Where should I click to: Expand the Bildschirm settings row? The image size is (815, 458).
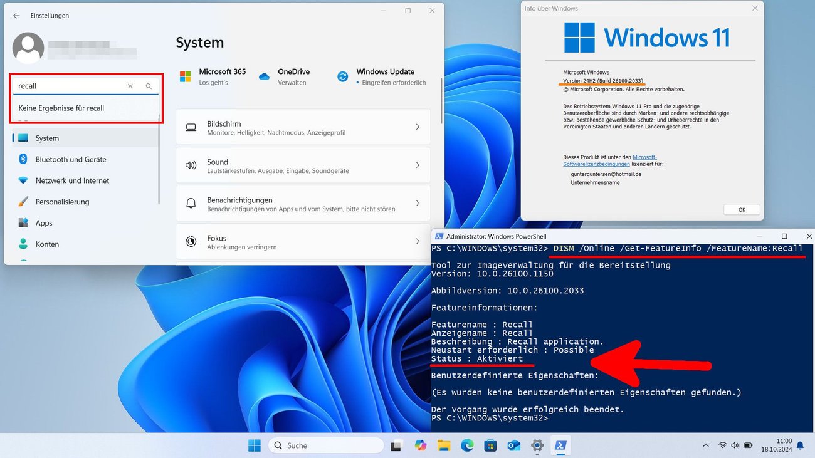click(x=303, y=127)
